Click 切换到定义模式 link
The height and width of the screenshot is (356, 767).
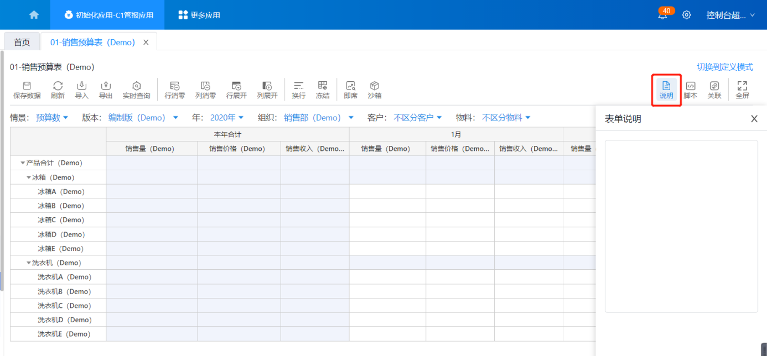point(724,67)
